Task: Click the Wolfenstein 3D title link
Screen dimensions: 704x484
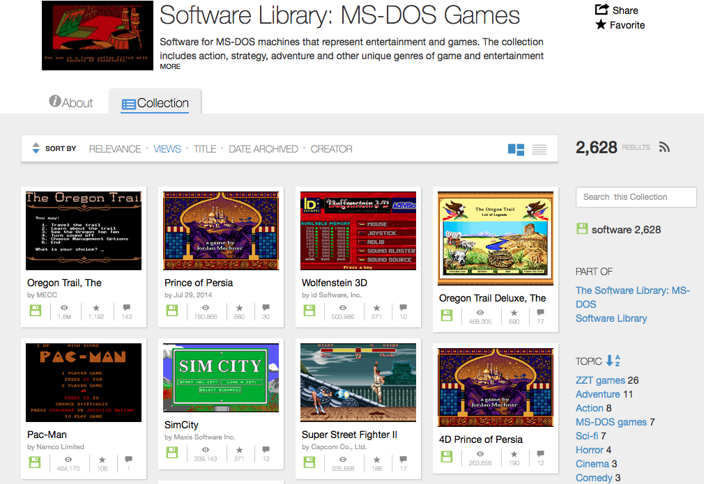Action: 335,283
